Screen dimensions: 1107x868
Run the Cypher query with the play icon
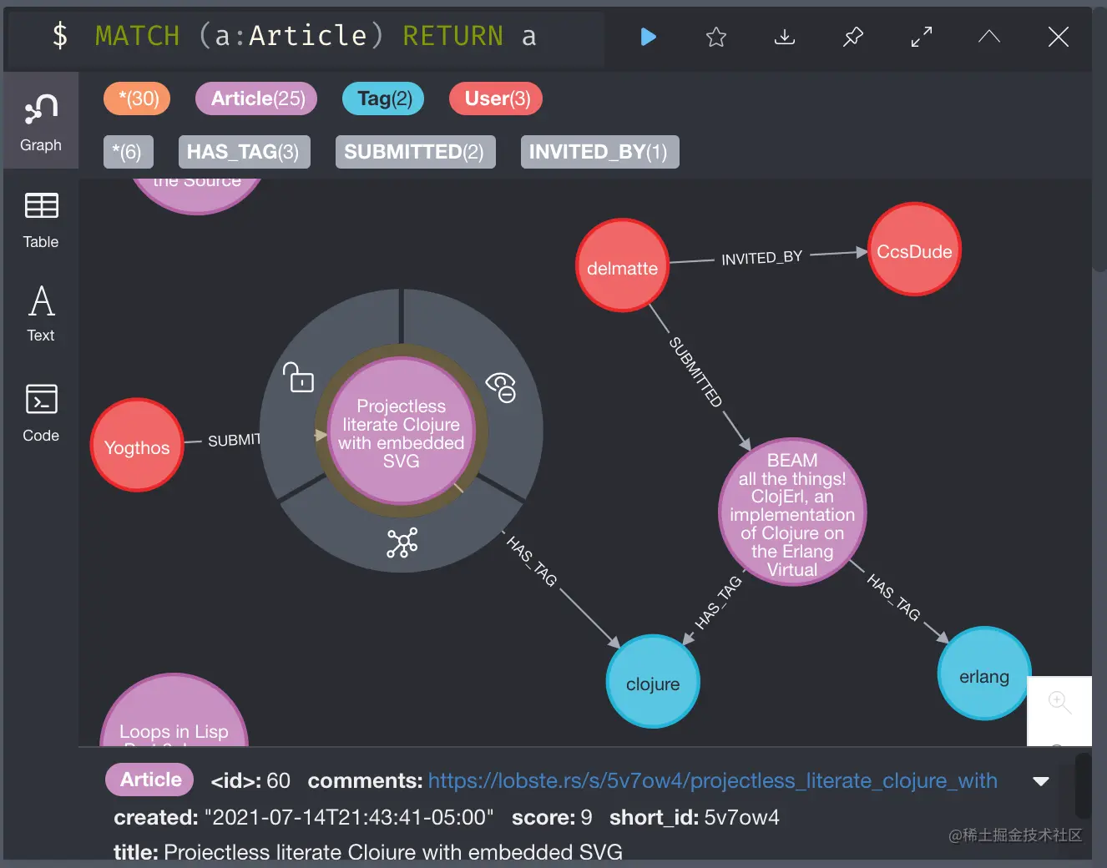click(x=648, y=37)
